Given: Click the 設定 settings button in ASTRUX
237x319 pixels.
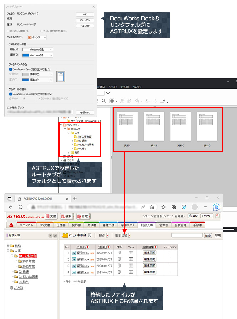Looking at the screenshot, I should 193,216.
